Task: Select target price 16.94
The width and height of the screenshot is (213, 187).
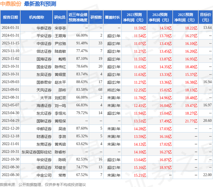Action: coord(208,82)
